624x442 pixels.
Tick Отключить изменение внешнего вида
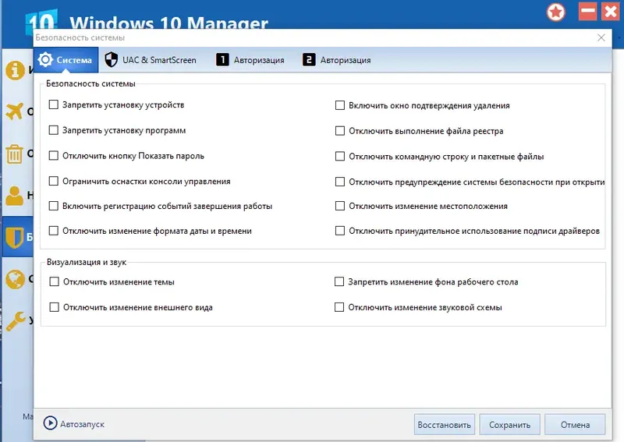click(54, 307)
